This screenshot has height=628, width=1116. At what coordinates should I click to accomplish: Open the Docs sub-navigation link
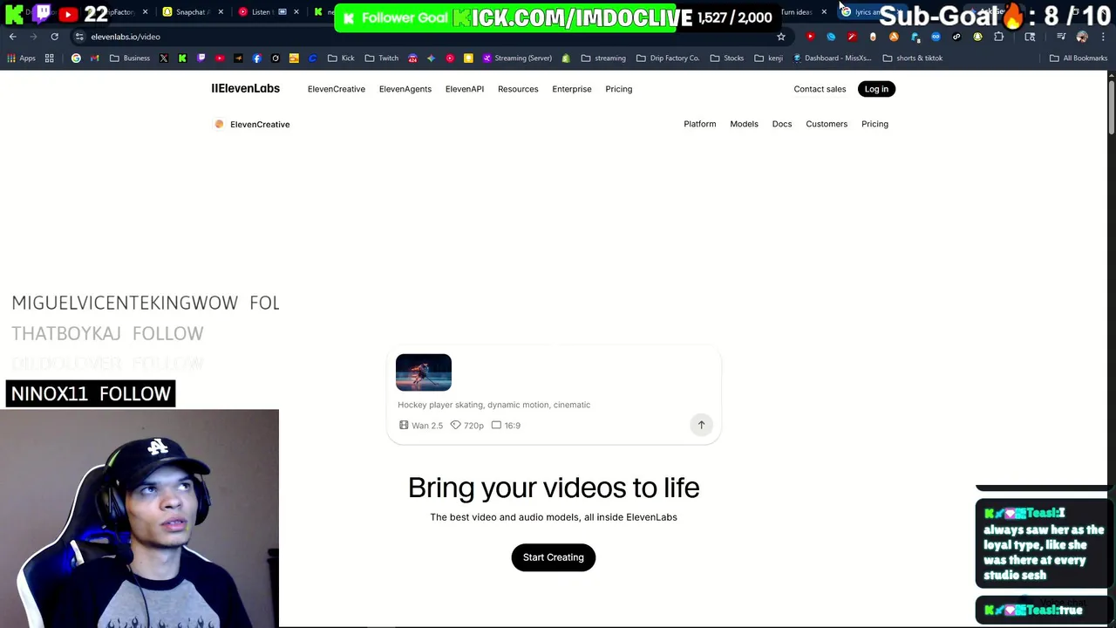point(782,124)
